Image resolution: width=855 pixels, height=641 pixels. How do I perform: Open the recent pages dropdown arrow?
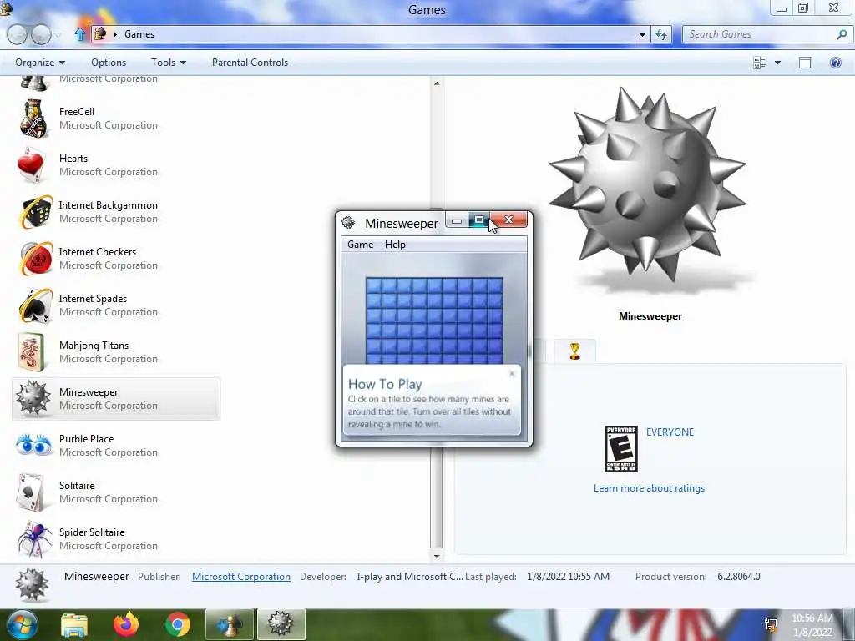[58, 34]
